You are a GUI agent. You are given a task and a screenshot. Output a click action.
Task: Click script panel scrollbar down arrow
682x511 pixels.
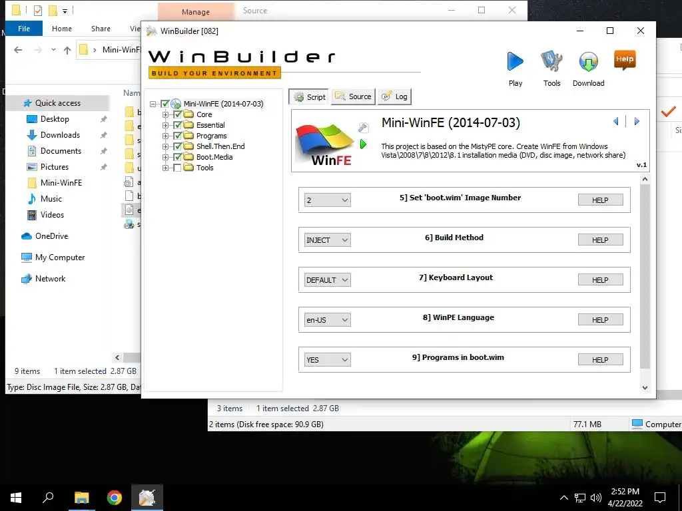point(645,388)
